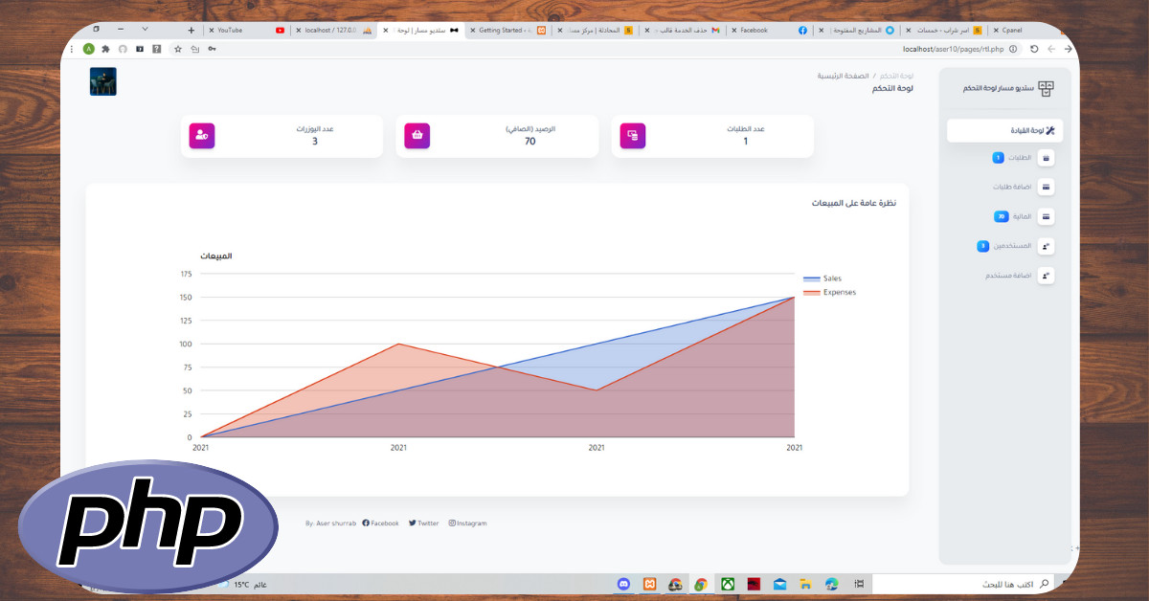Select the المستخدمين sidebar icon
The height and width of the screenshot is (601, 1149).
pos(1046,246)
